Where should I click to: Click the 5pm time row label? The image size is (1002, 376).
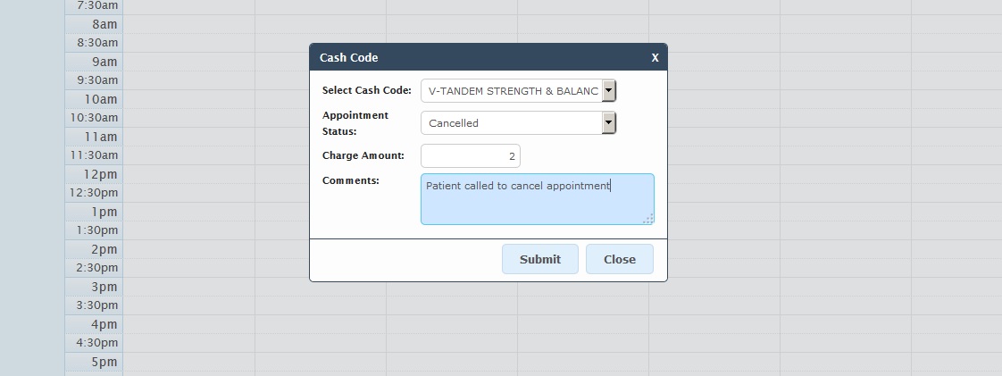(104, 362)
